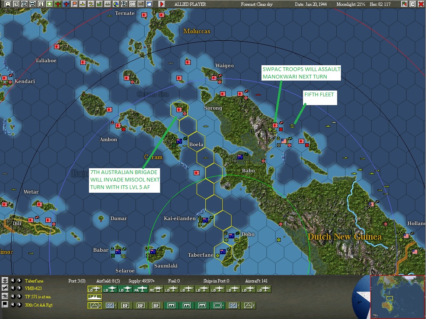Click the ship icon beside TF 571
The image size is (429, 319).
(x=5, y=296)
